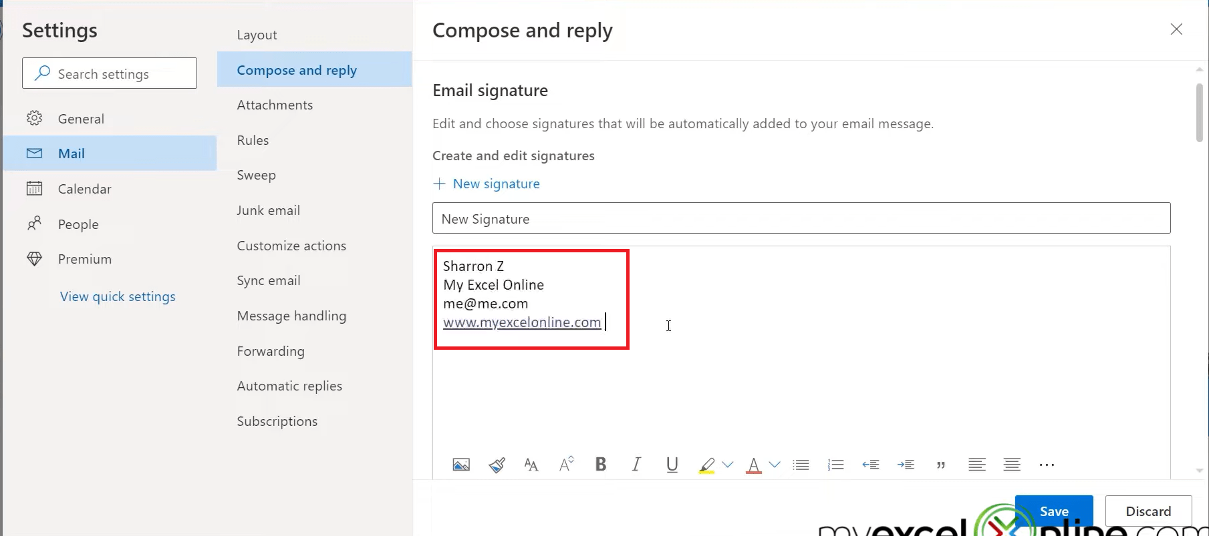
Task: Open the font size icon
Action: [531, 465]
